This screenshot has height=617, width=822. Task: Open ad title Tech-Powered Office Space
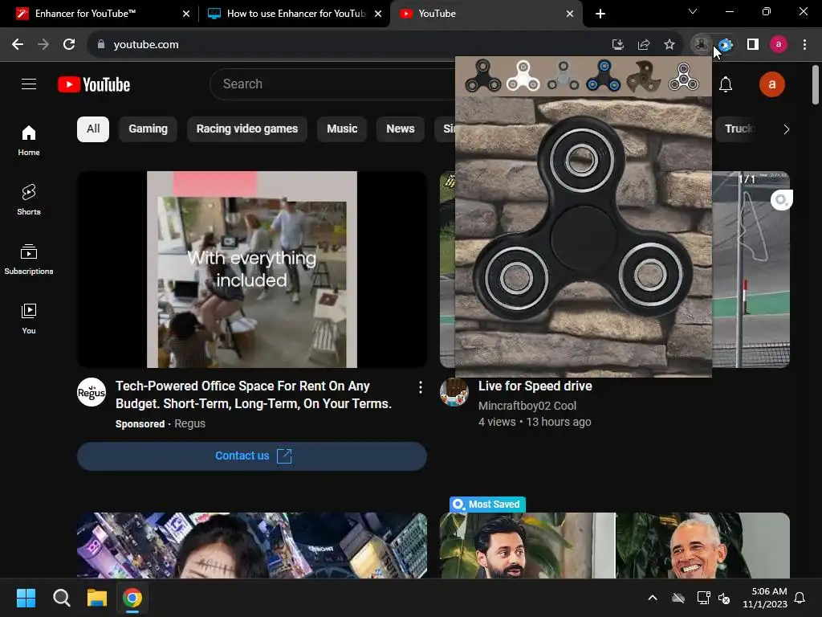coord(254,394)
